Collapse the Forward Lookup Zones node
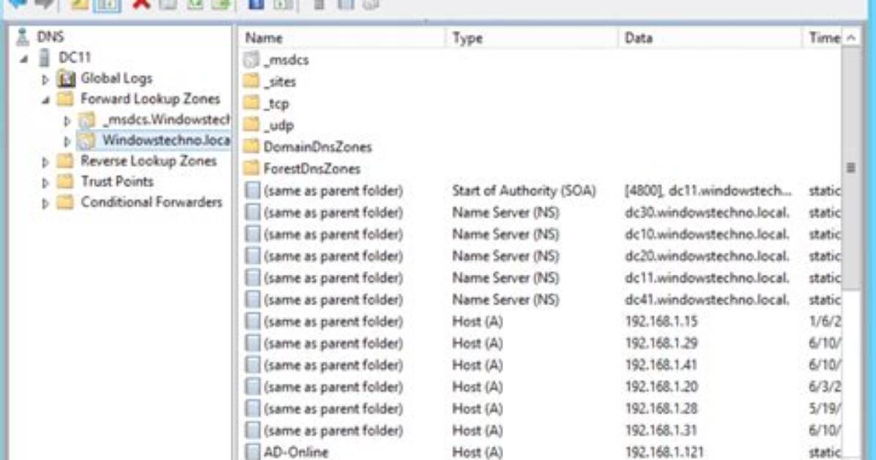876x460 pixels. (x=46, y=100)
